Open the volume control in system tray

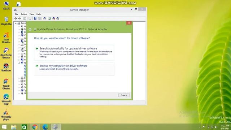click(216, 127)
